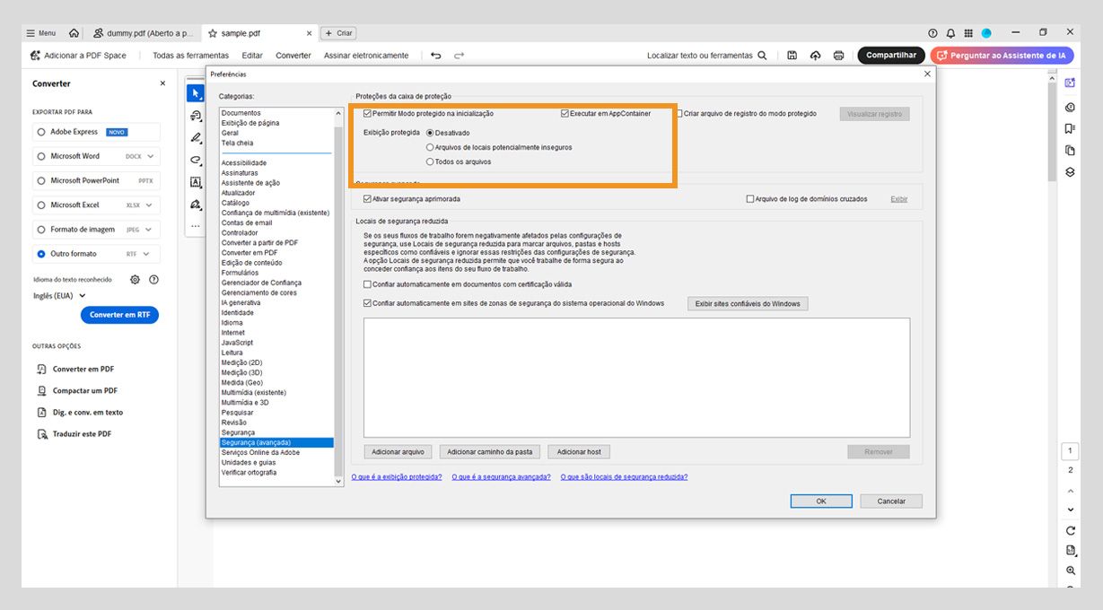Viewport: 1103px width, 610px height.
Task: Click the Print icon in the toolbar
Action: point(838,55)
